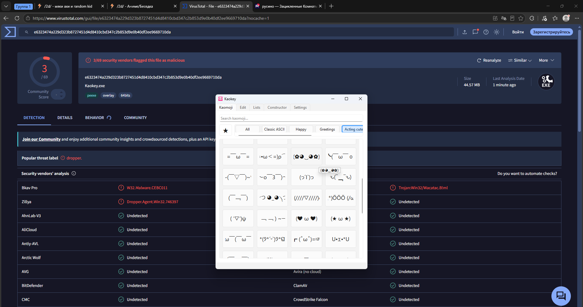The image size is (583, 307).
Task: Select the DETECTION tab on VirusTotal
Action: (34, 118)
